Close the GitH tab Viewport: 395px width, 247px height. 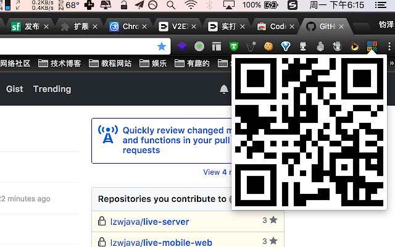341,27
